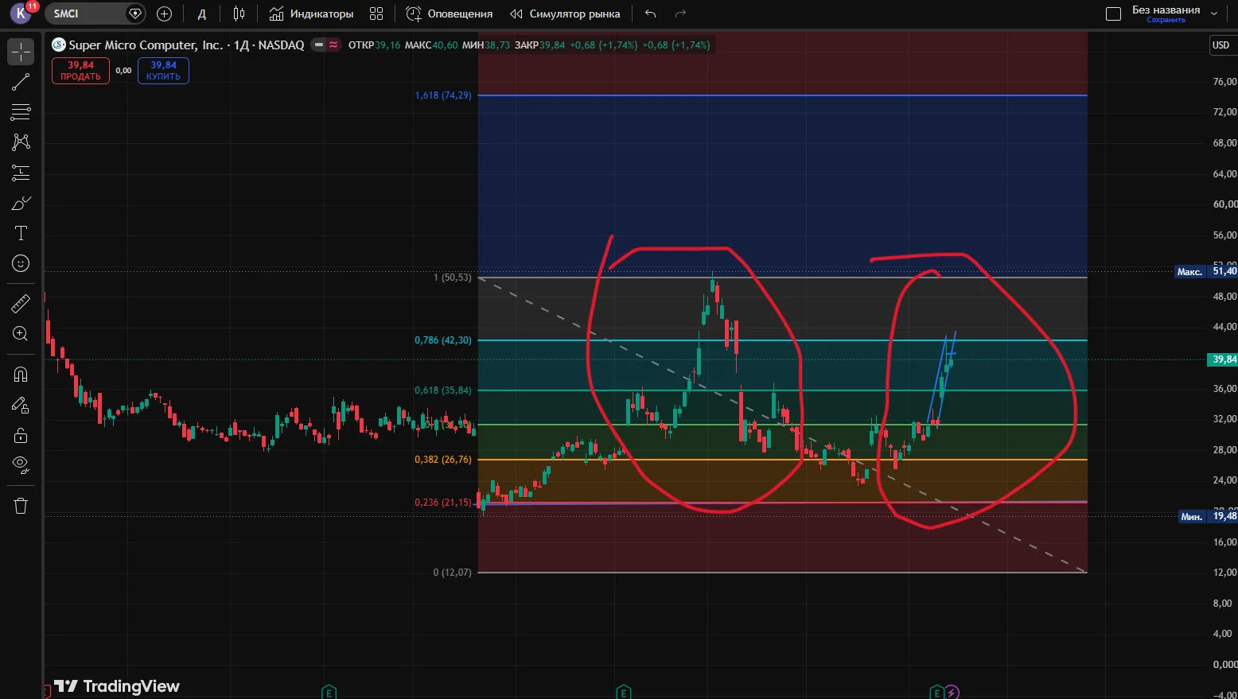Select the ruler measure tool

click(21, 303)
